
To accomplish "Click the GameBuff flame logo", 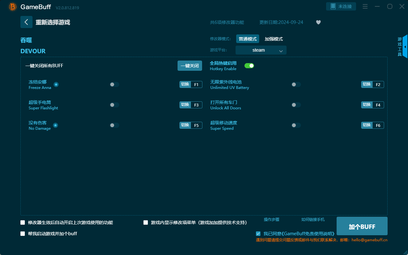I will (x=12, y=6).
